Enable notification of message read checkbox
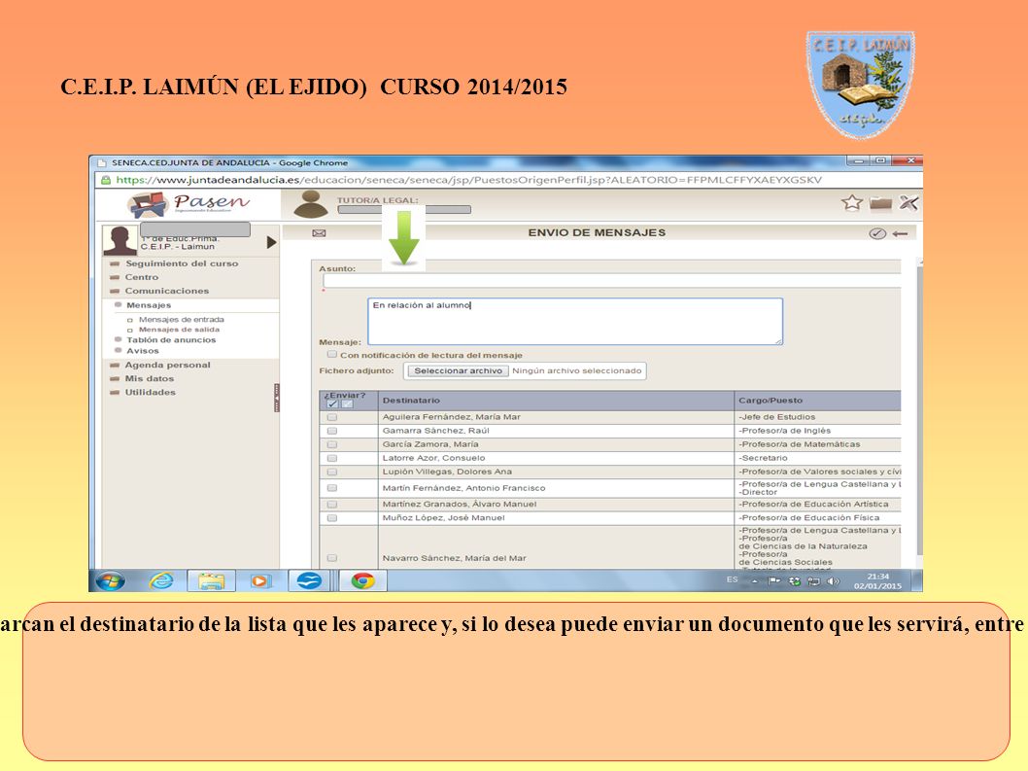 tap(332, 354)
